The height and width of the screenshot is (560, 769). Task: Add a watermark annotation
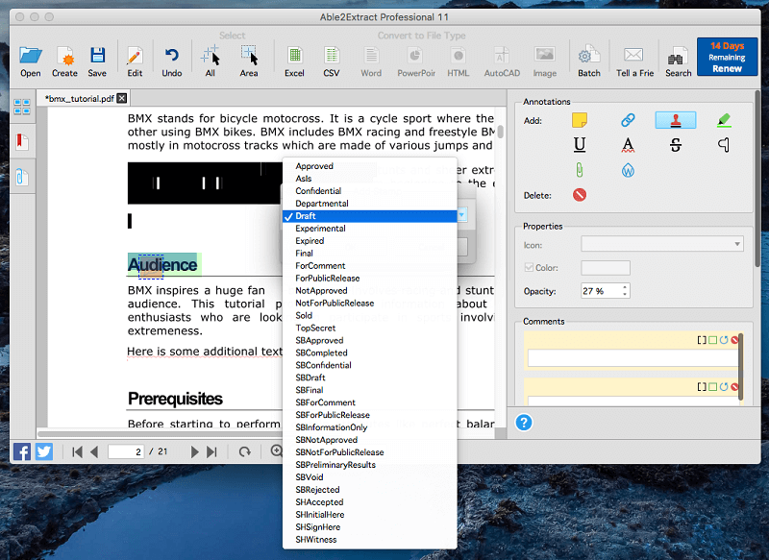[x=628, y=170]
